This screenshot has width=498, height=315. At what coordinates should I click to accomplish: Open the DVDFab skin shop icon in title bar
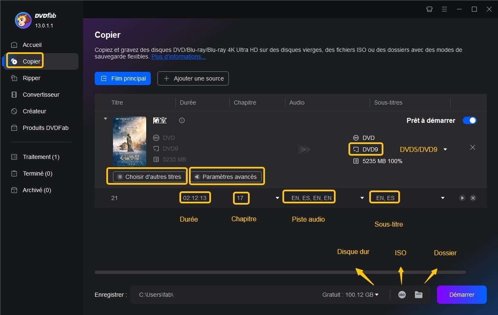click(429, 9)
